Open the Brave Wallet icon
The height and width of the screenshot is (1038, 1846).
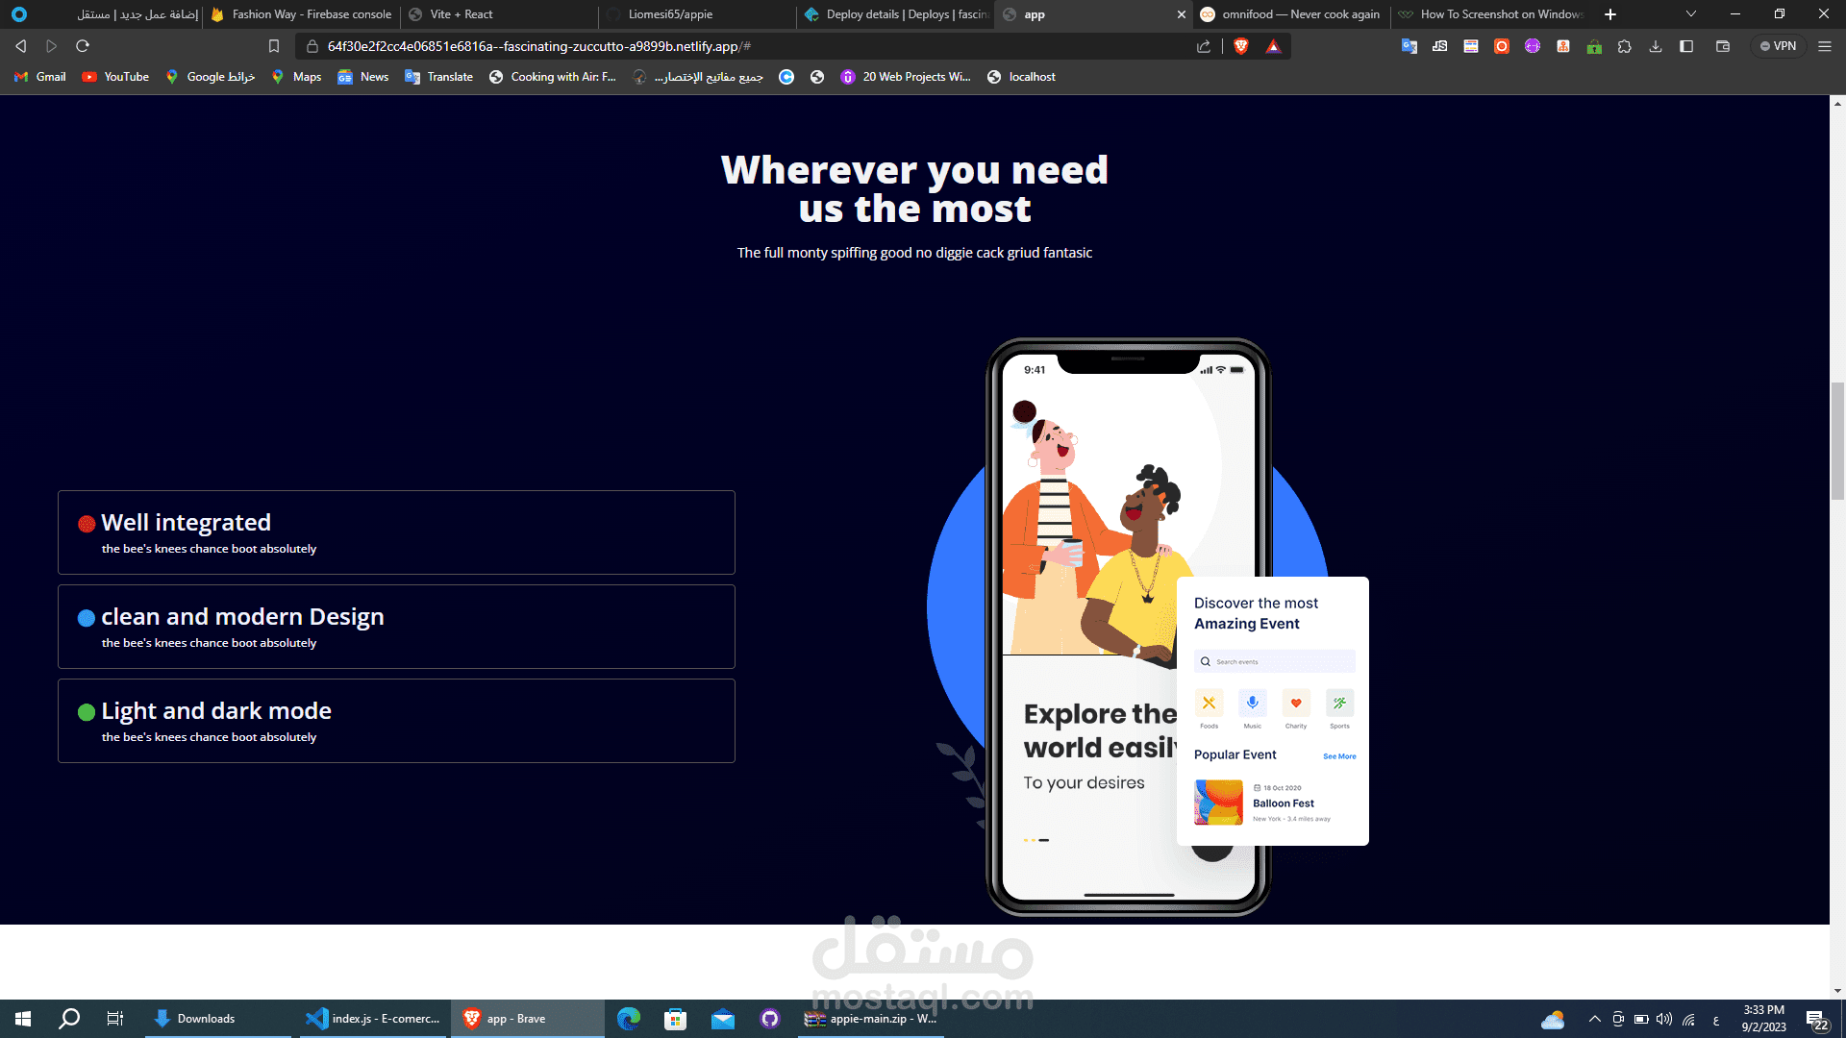(x=1723, y=46)
